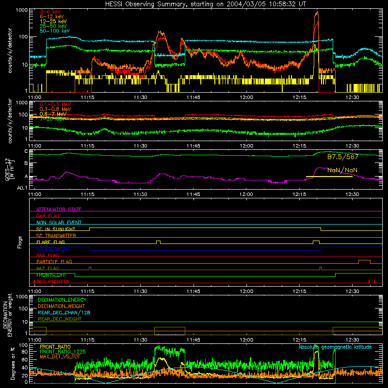Select the SC_IN_SUNLIGHT flag label
Image resolution: width=388 pixels, height=388 pixels.
point(56,229)
